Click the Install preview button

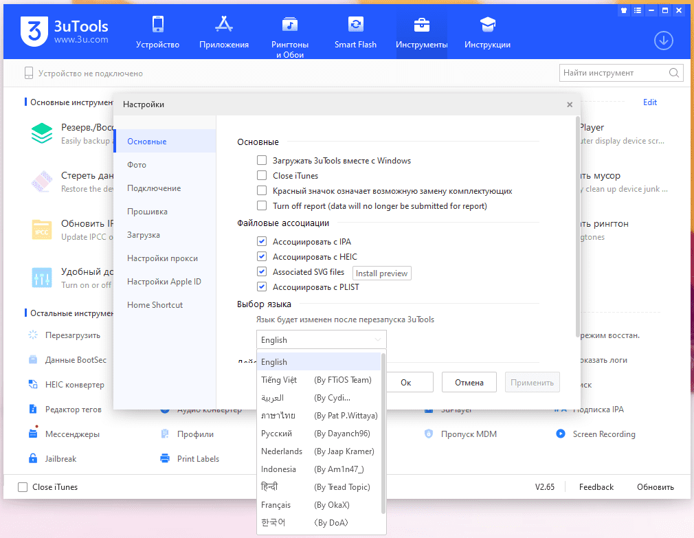tap(381, 273)
